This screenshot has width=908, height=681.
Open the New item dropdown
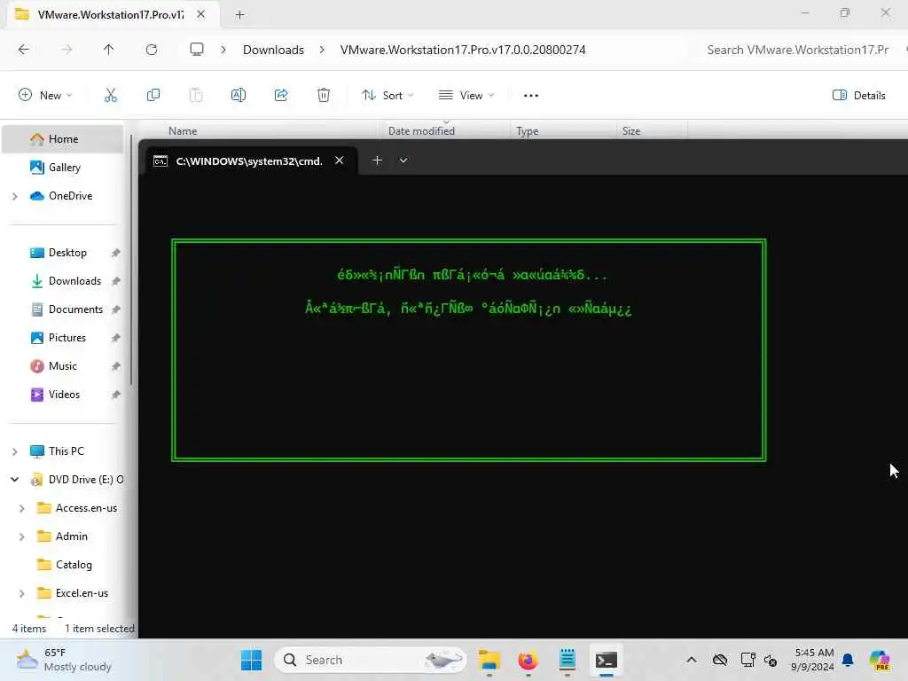[45, 96]
